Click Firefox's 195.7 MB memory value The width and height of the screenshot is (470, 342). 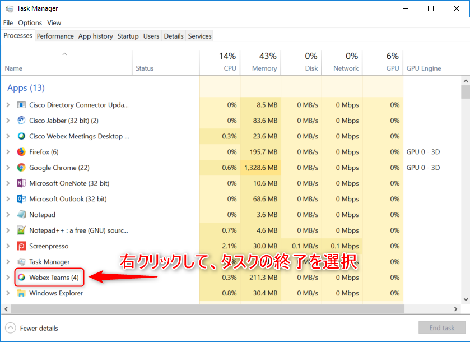point(263,152)
